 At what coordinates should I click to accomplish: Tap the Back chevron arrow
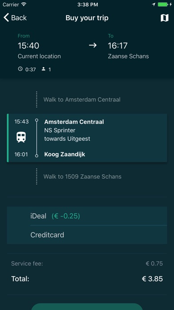pos(6,18)
